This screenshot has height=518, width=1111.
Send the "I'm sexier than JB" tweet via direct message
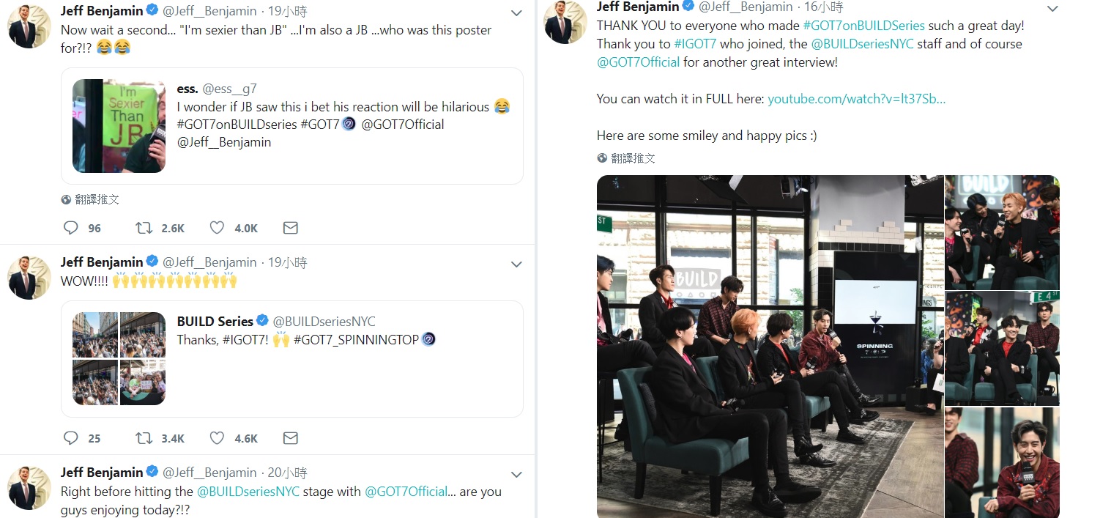[290, 228]
